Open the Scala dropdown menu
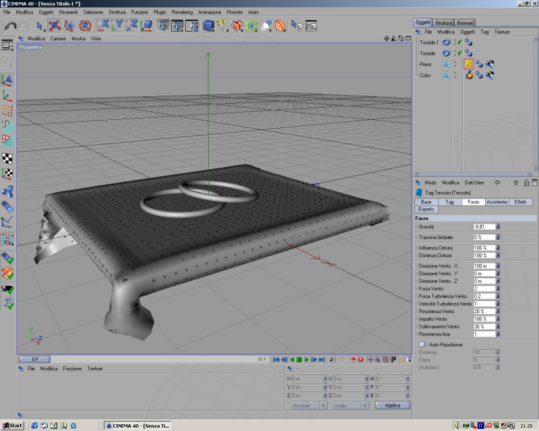539x431 pixels. pos(350,405)
